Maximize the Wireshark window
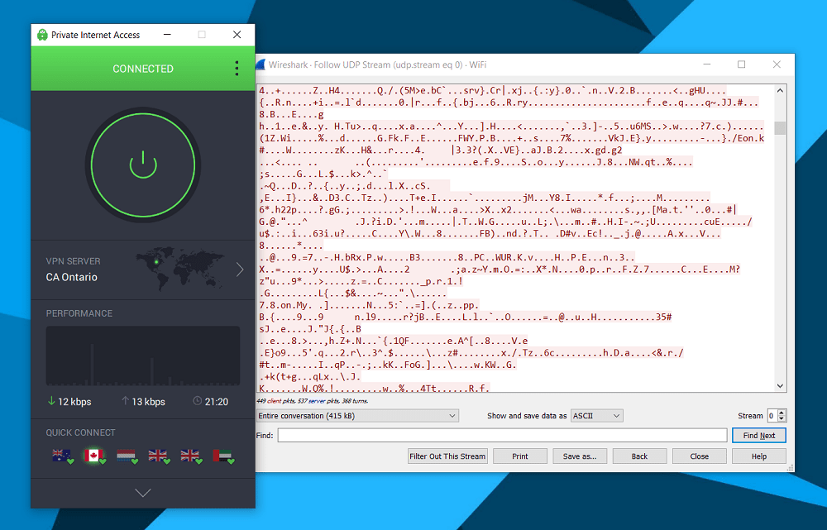 pyautogui.click(x=741, y=64)
